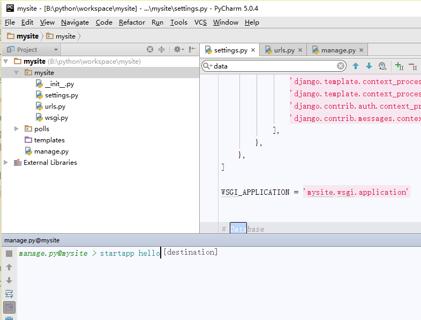Remove selection of current occurrence icon

pyautogui.click(x=412, y=66)
